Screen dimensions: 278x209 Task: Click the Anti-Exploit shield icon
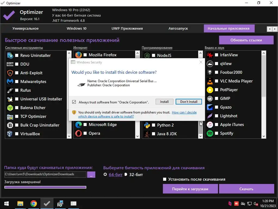10,73
